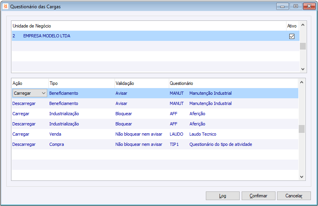Select Descarregar in the Beneficiamento row
The height and width of the screenshot is (206, 318).
24,103
